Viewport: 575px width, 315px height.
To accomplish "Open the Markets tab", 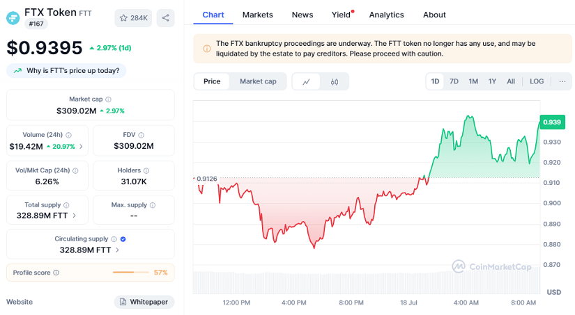I will coord(258,15).
